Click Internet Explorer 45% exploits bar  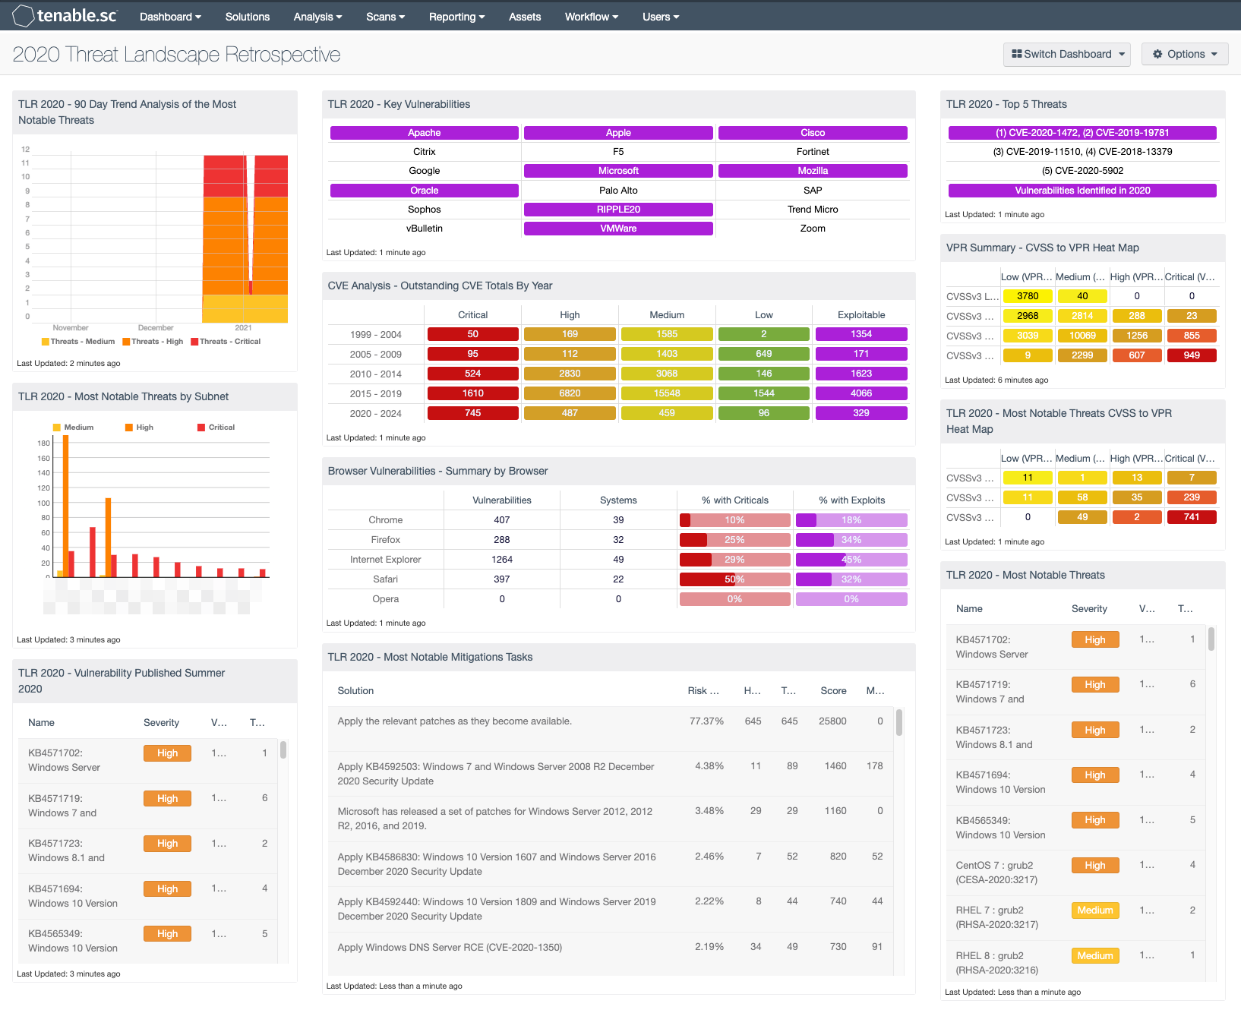click(851, 560)
